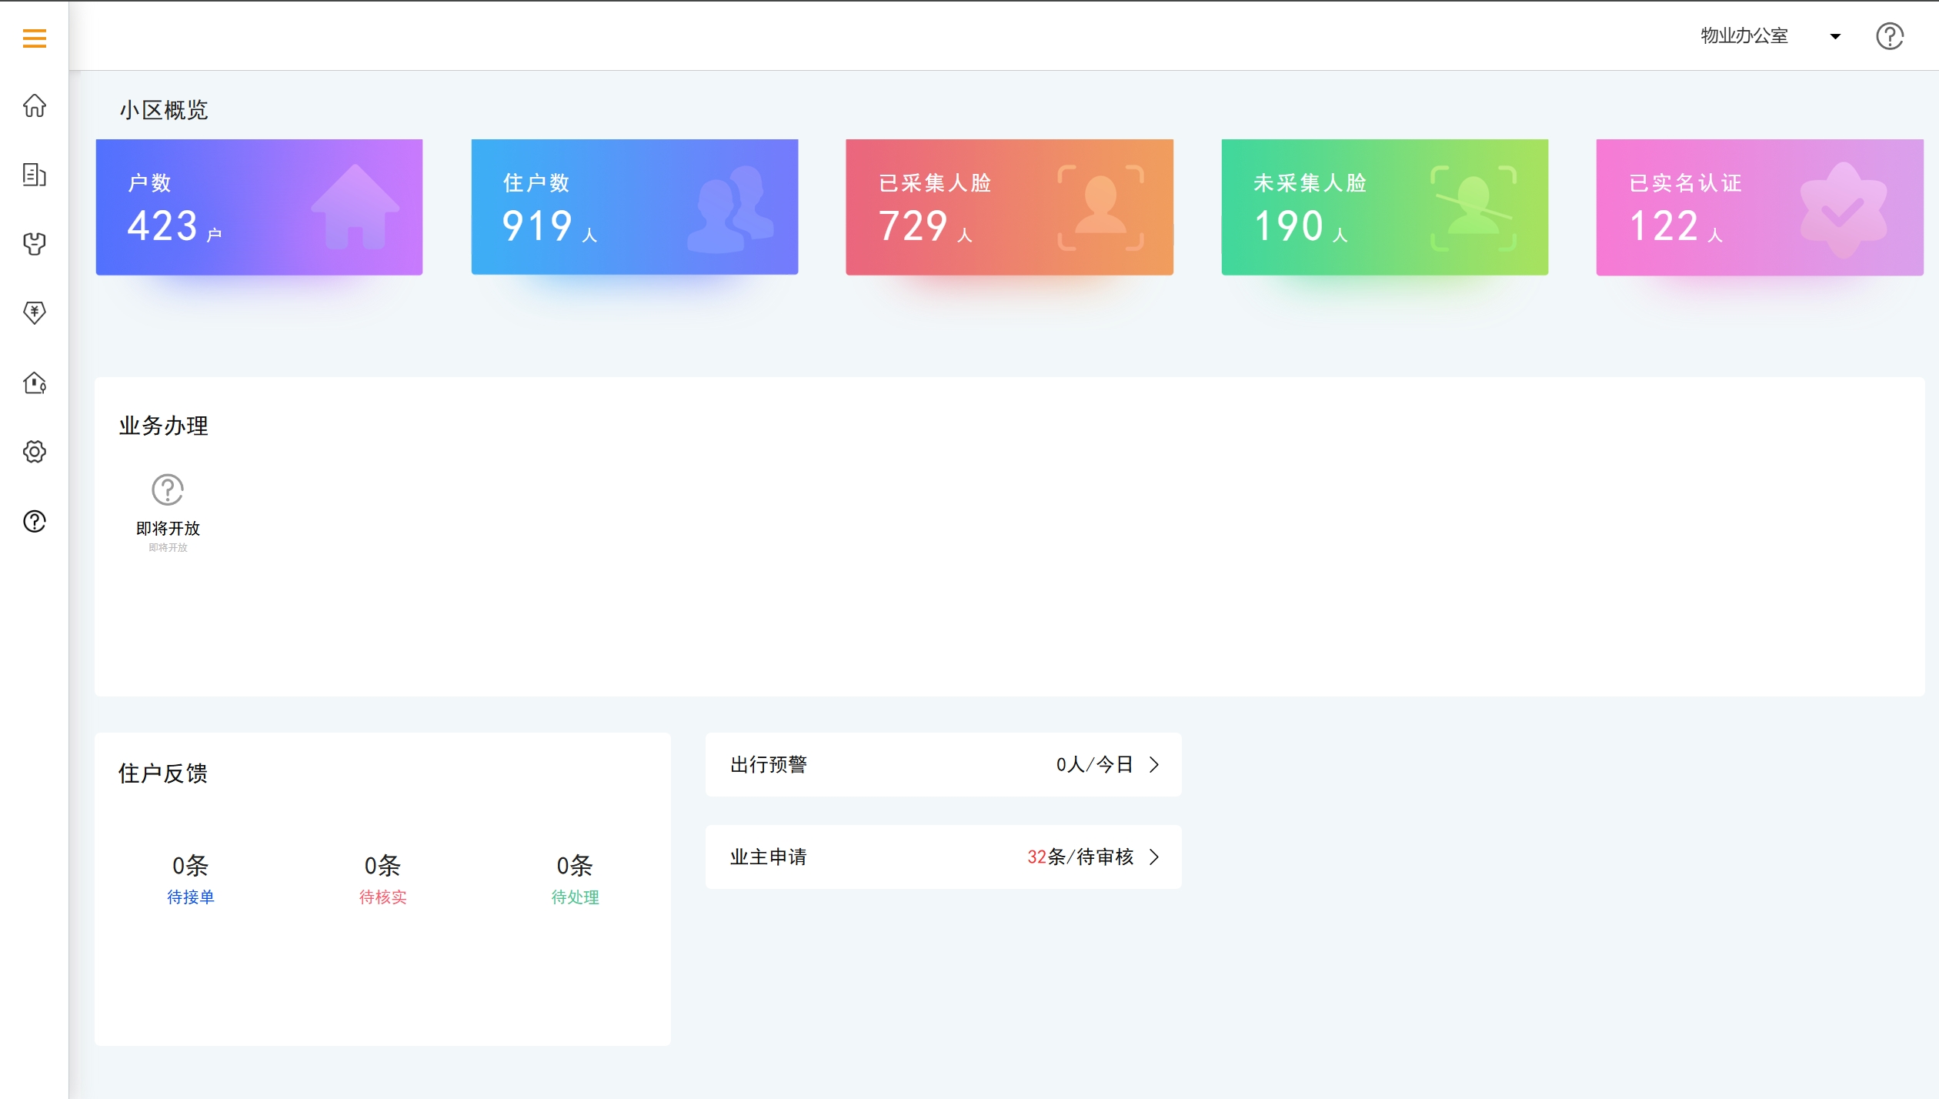Open the house alert sidebar icon
The width and height of the screenshot is (1939, 1099).
[x=35, y=382]
